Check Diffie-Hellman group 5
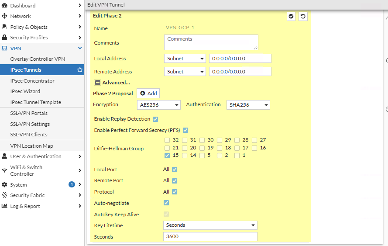Screen dimensions: 388x246 tap(202, 156)
